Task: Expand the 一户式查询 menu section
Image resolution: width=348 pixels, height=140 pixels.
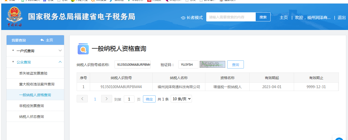Action: (60, 51)
